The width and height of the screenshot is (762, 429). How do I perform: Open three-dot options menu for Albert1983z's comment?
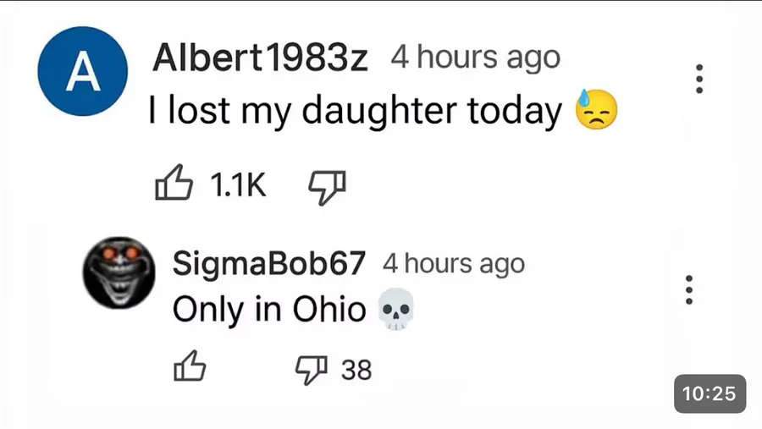(x=698, y=79)
